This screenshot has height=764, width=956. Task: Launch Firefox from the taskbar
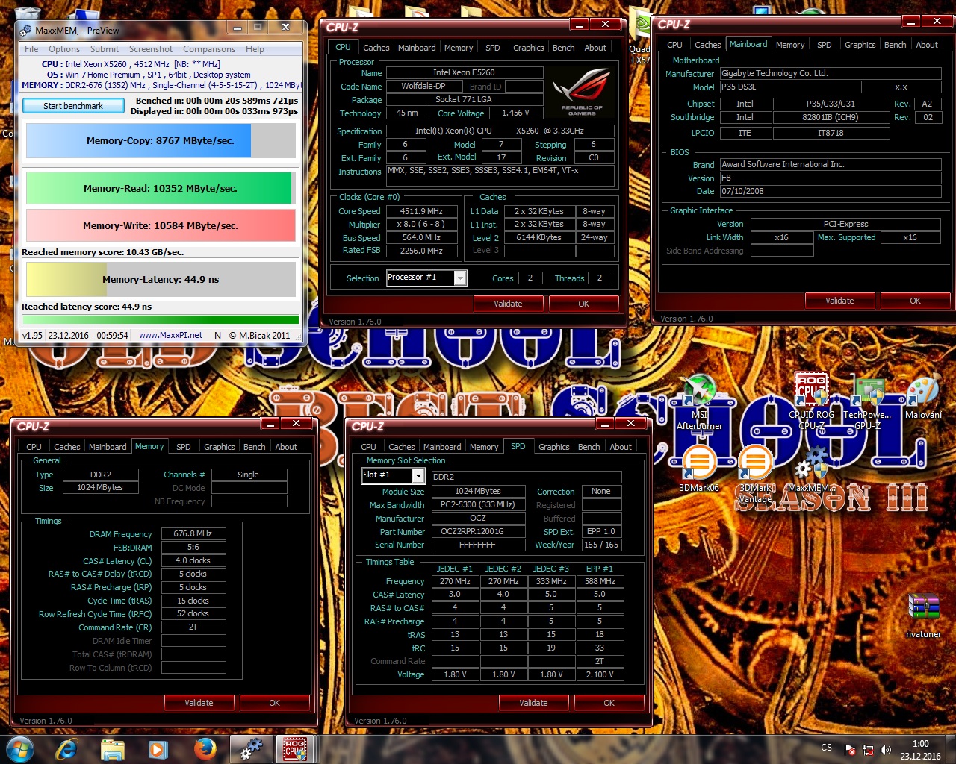point(204,749)
